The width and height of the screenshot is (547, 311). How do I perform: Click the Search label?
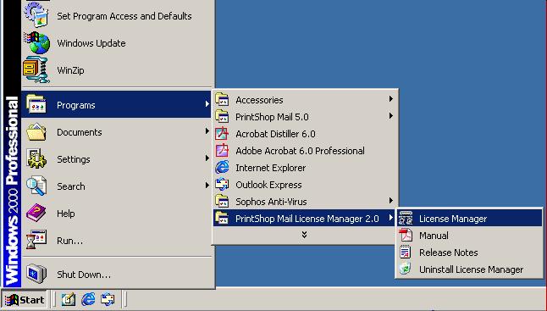point(71,186)
